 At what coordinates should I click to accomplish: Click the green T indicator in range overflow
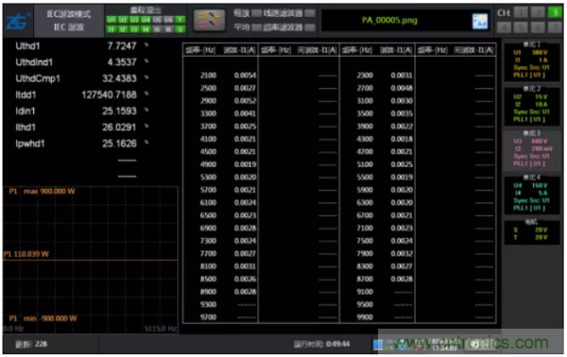[x=180, y=20]
